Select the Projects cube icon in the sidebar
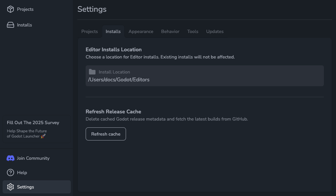Viewport: 336px width, 196px height. coord(10,9)
